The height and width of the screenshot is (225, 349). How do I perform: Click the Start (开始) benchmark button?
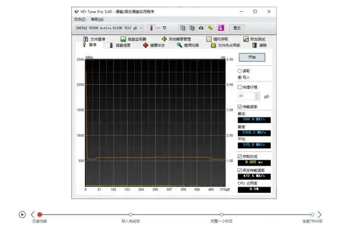point(252,57)
